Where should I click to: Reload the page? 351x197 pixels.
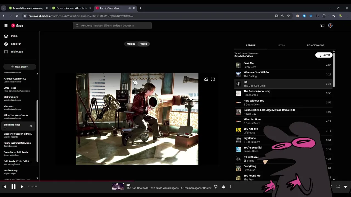(17, 16)
